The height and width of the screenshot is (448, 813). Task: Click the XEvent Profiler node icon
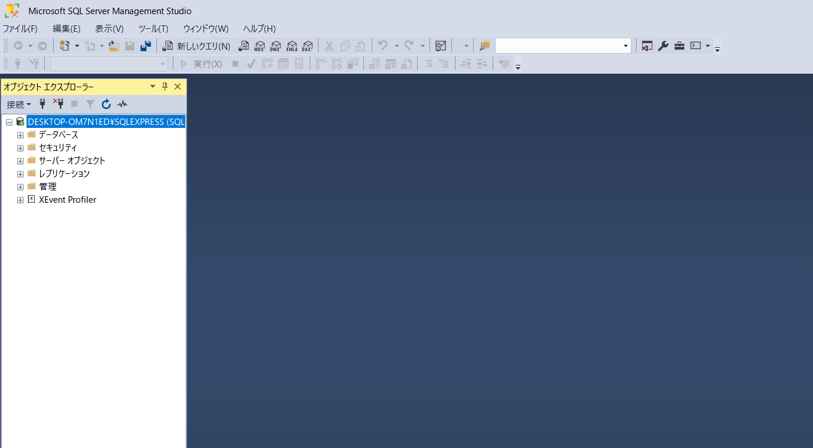pyautogui.click(x=32, y=199)
